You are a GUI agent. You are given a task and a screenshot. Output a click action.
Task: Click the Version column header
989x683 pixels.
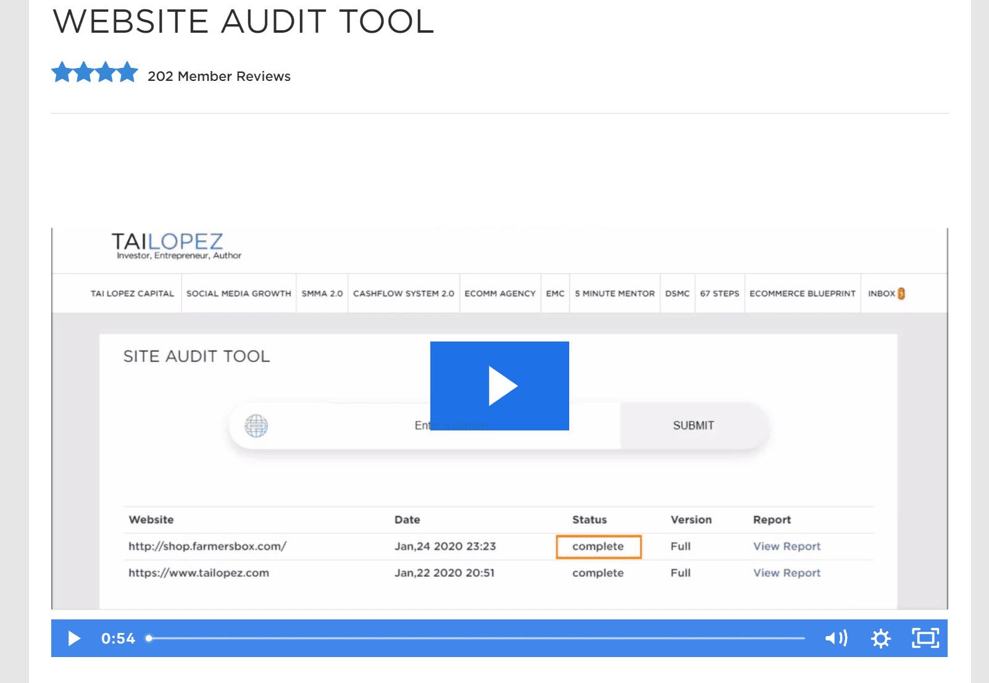(x=691, y=519)
